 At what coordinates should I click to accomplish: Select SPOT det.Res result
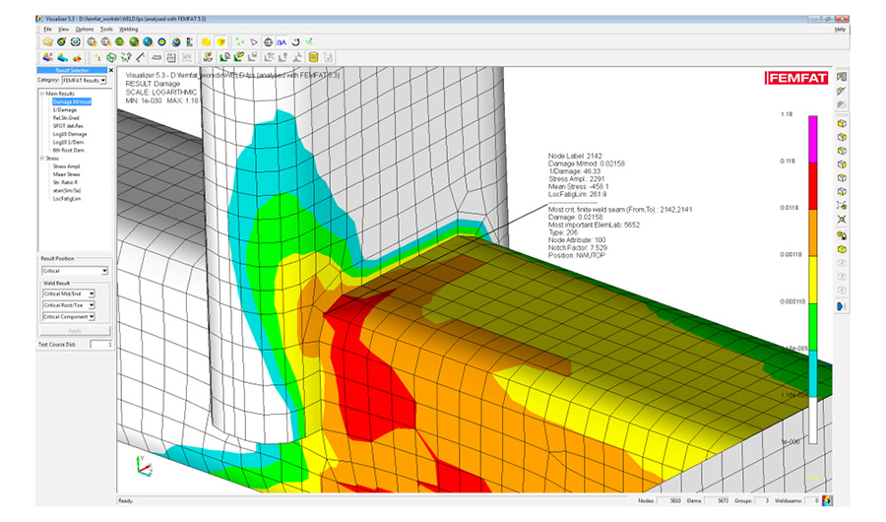(68, 126)
